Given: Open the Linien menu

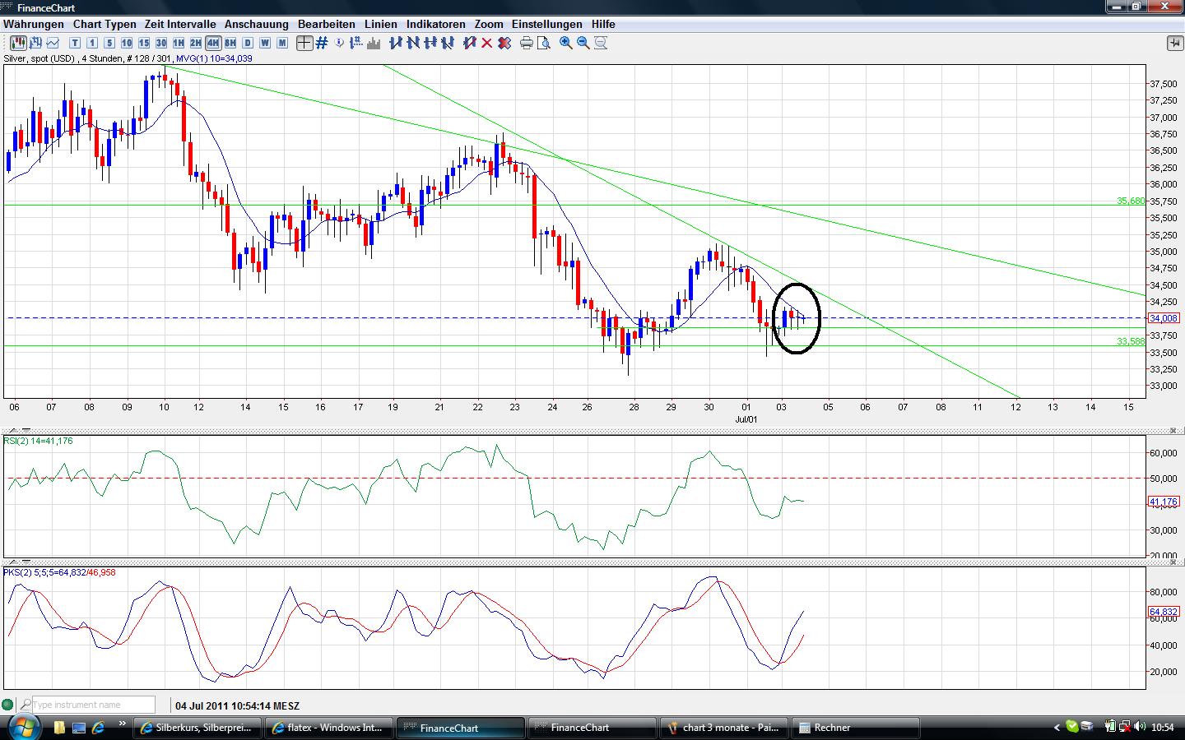Looking at the screenshot, I should click(381, 24).
